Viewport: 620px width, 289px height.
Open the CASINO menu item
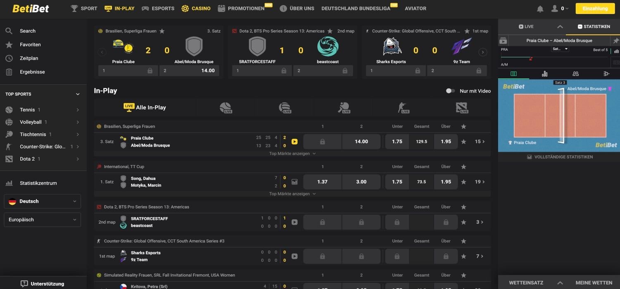pos(196,8)
